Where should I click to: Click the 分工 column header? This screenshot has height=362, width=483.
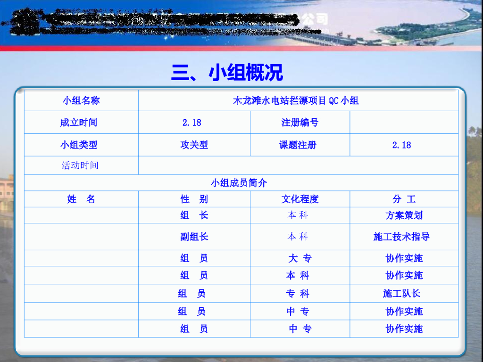(x=404, y=199)
